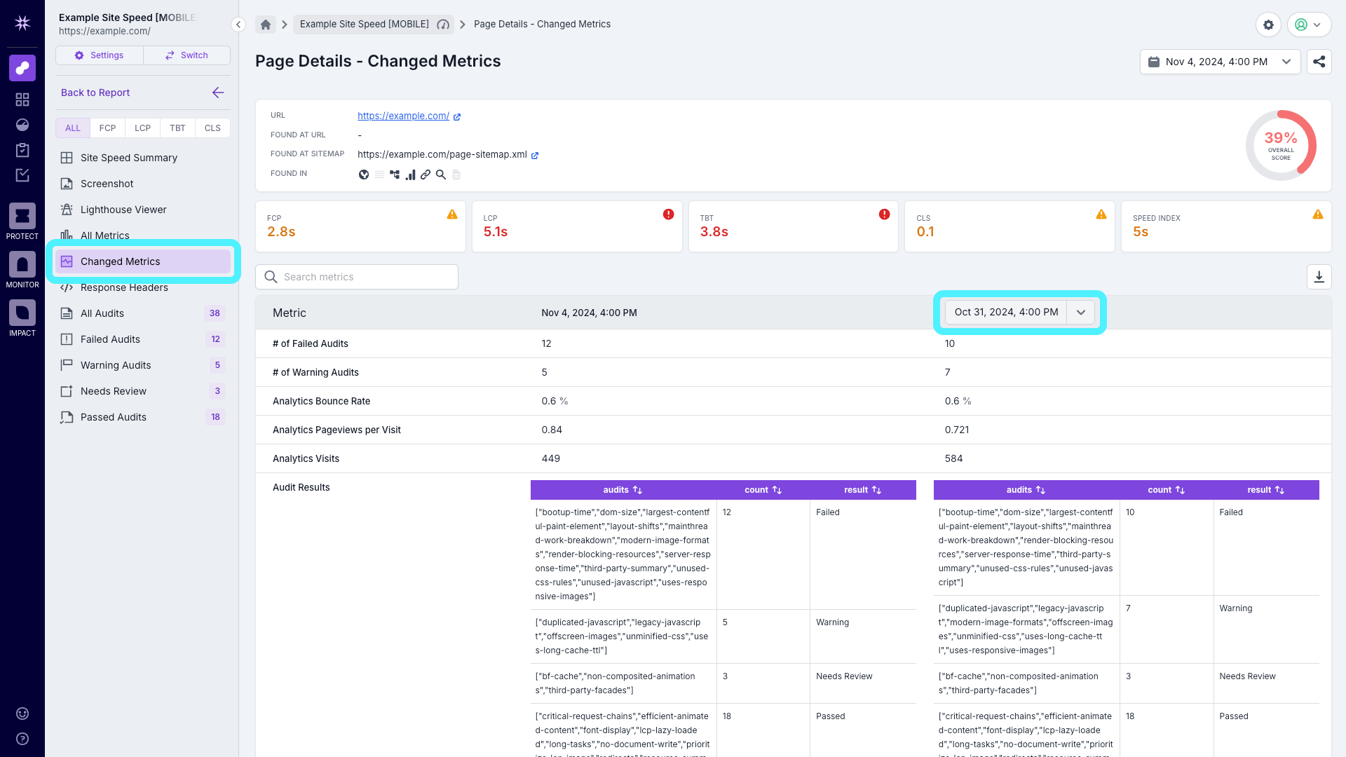Open external link icon next to page-sitemap.xml
This screenshot has width=1346, height=757.
(x=535, y=156)
